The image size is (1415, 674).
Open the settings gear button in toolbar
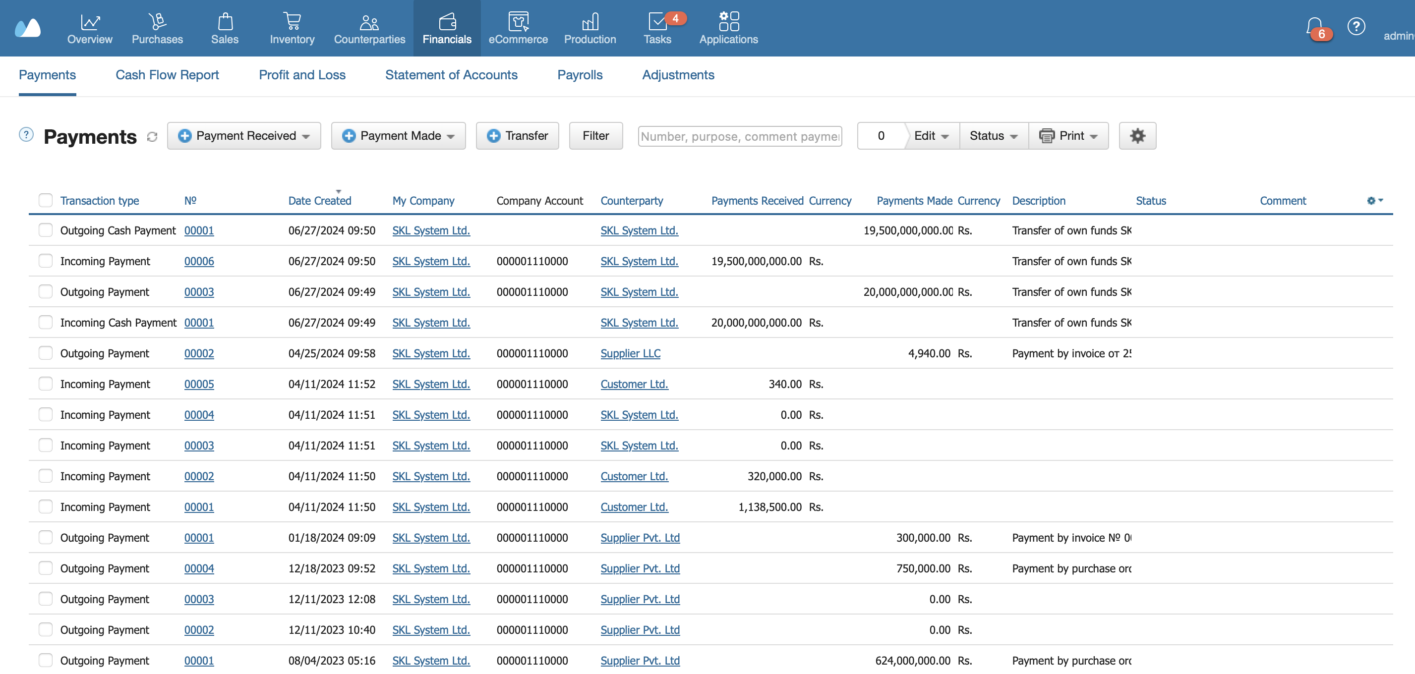(x=1137, y=136)
